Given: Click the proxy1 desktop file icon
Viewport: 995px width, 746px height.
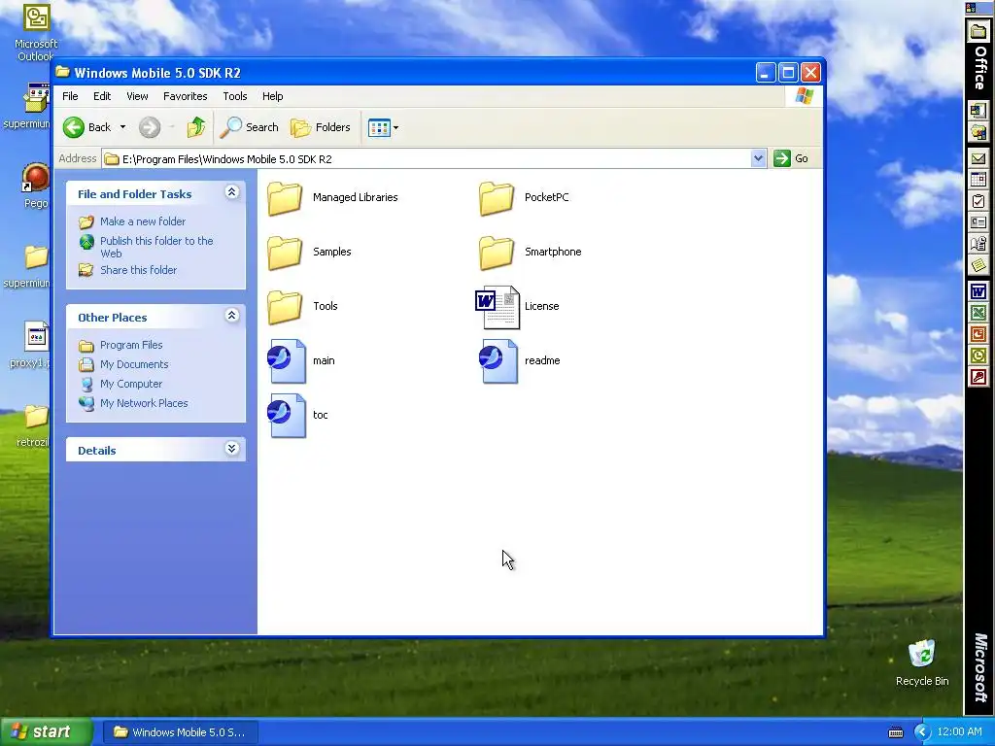Looking at the screenshot, I should [x=36, y=336].
